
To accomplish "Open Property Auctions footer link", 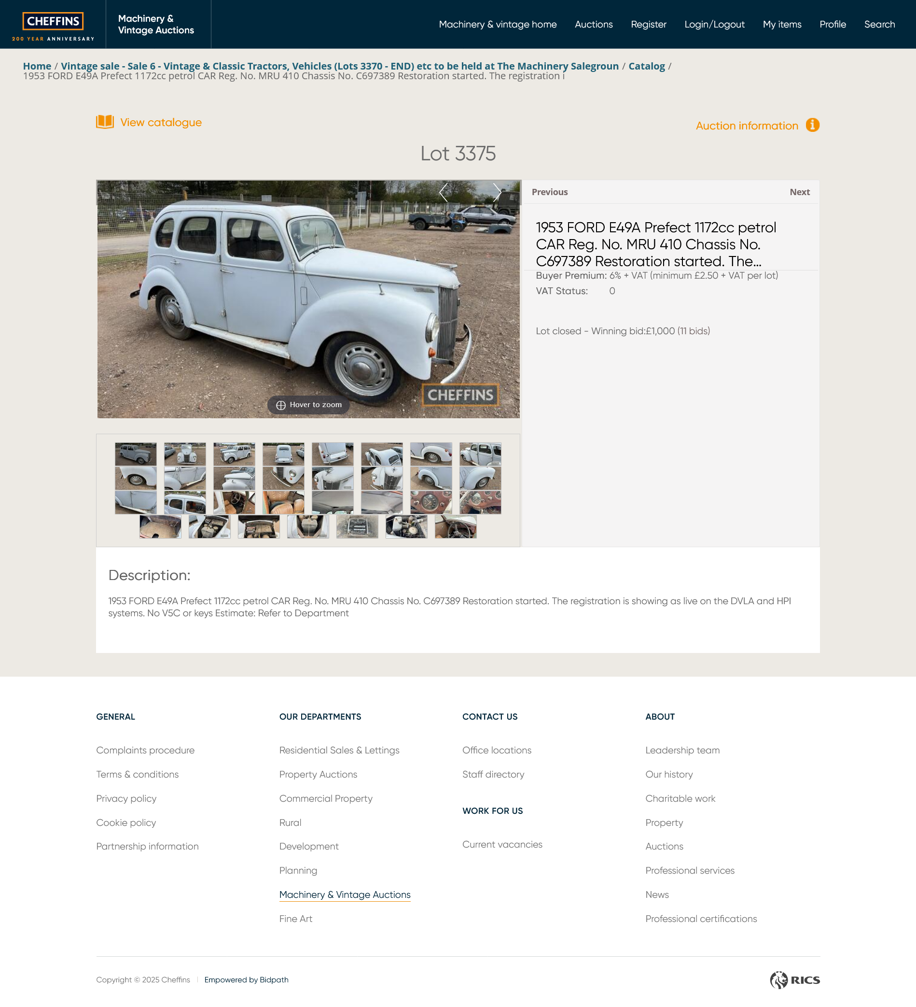I will click(318, 774).
